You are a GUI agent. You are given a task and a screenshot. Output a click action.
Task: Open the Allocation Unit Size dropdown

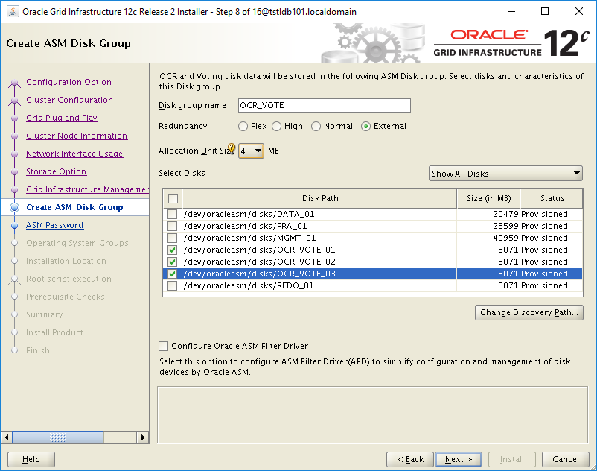[251, 151]
